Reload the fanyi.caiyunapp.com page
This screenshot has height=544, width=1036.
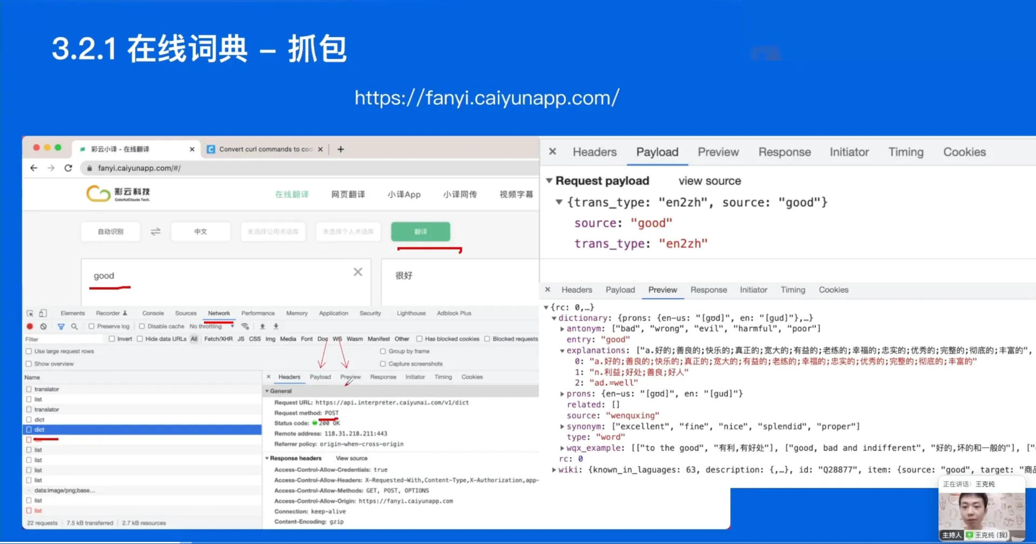click(x=68, y=168)
